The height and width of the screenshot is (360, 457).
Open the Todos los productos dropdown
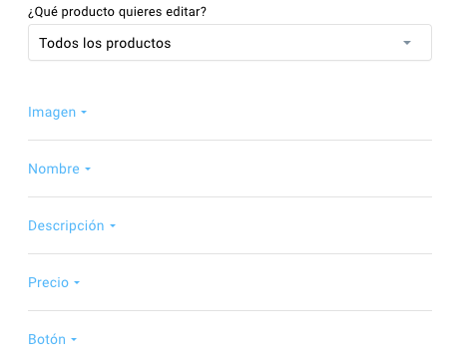(229, 43)
